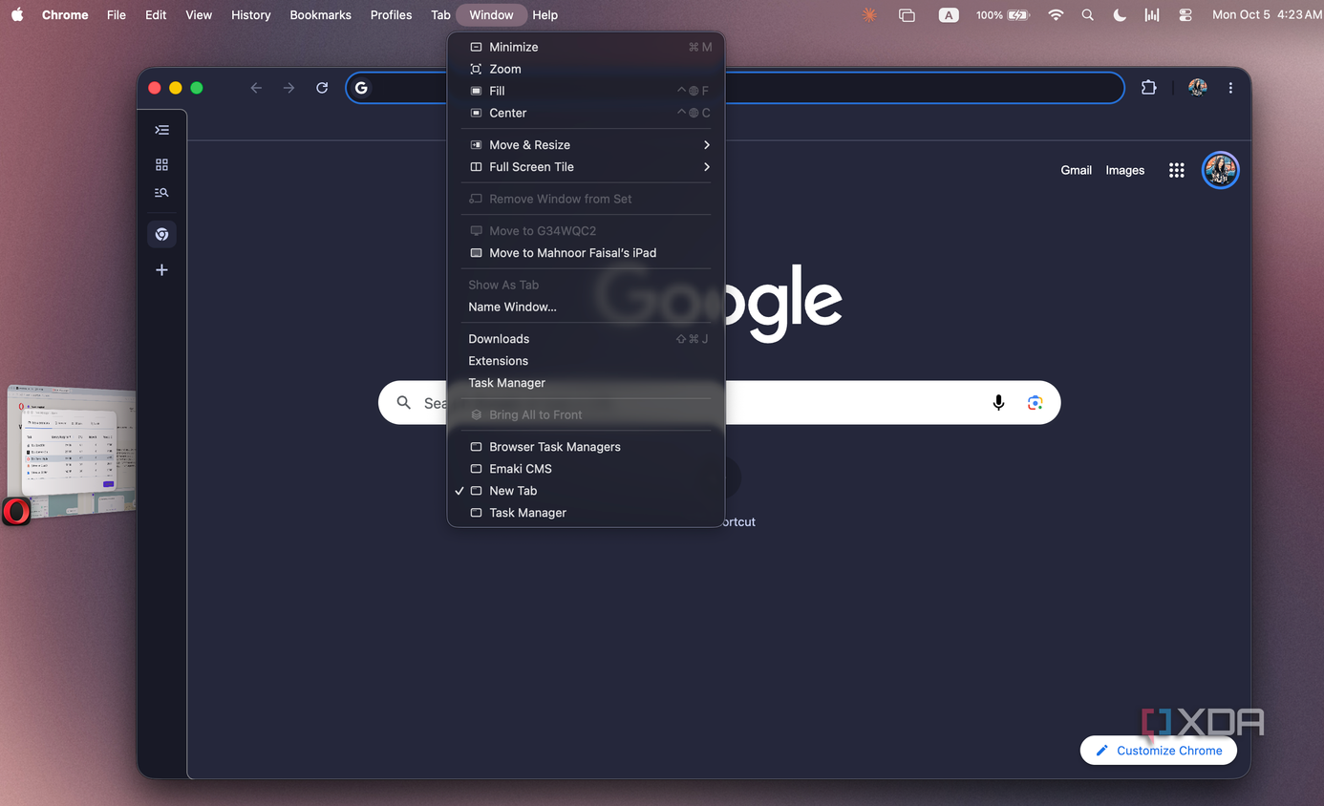
Task: Open Control Center in menu bar
Action: (1185, 15)
